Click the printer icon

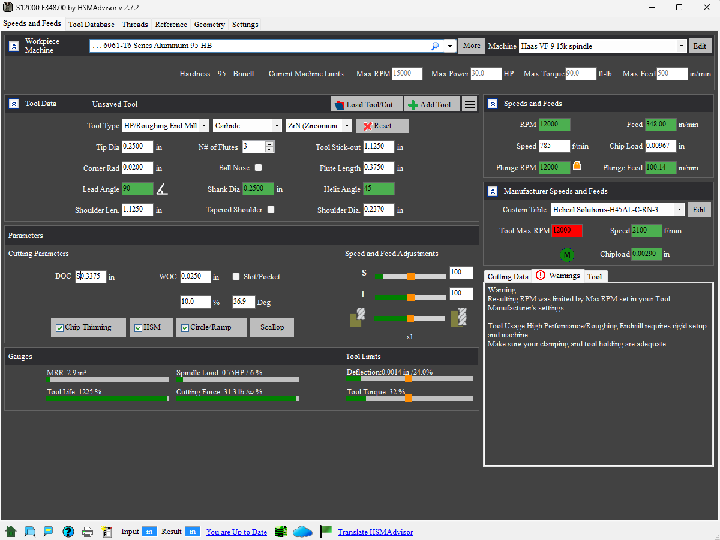coord(88,532)
